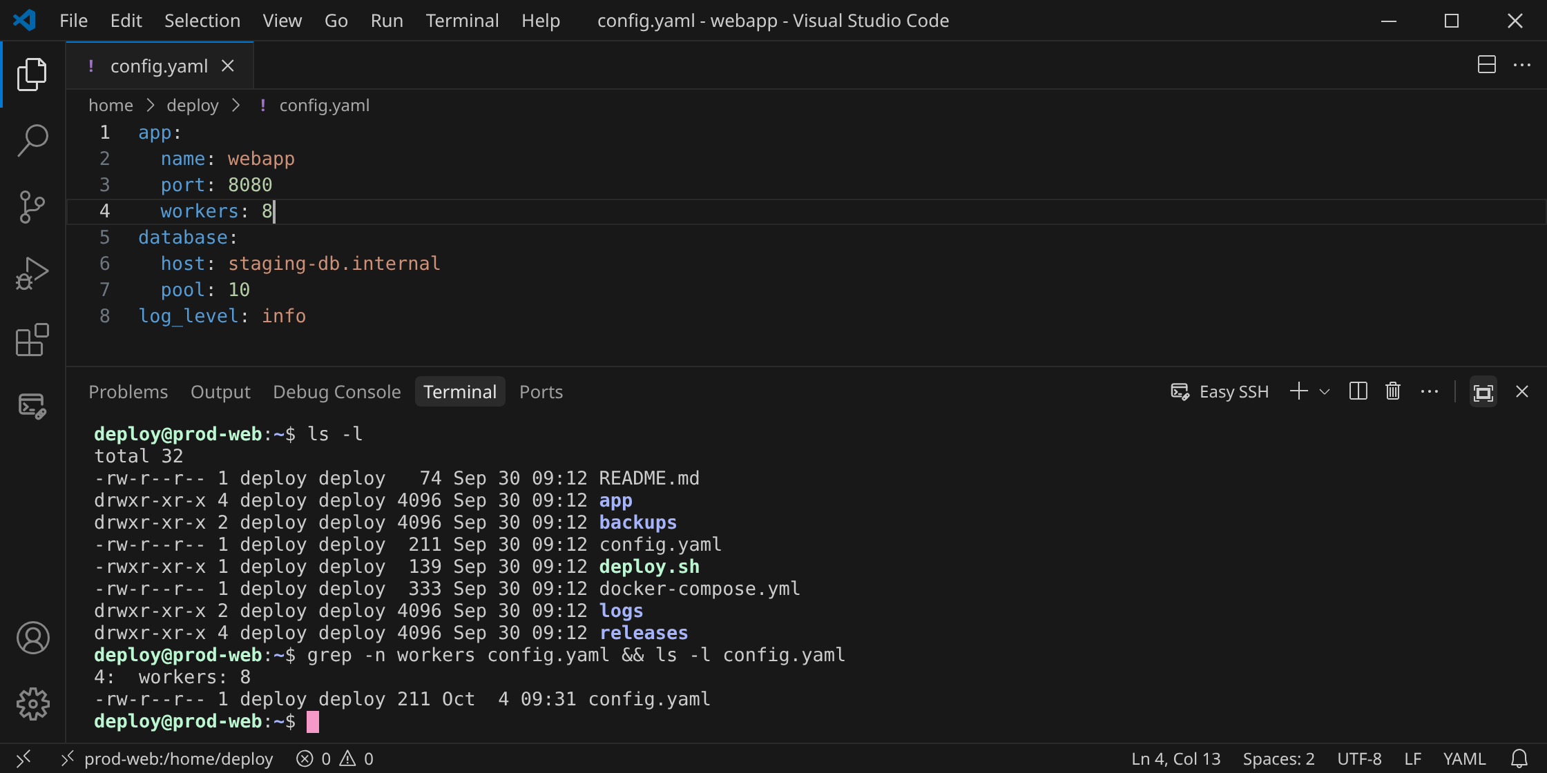The image size is (1547, 773).
Task: Close the config.yaml editor tab
Action: click(x=228, y=66)
